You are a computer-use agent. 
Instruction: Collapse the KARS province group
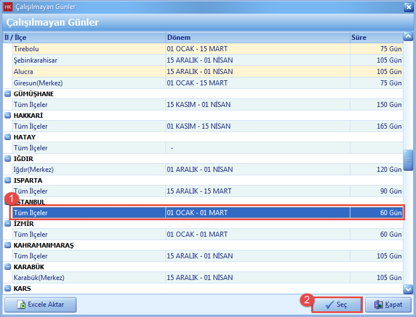pyautogui.click(x=8, y=289)
